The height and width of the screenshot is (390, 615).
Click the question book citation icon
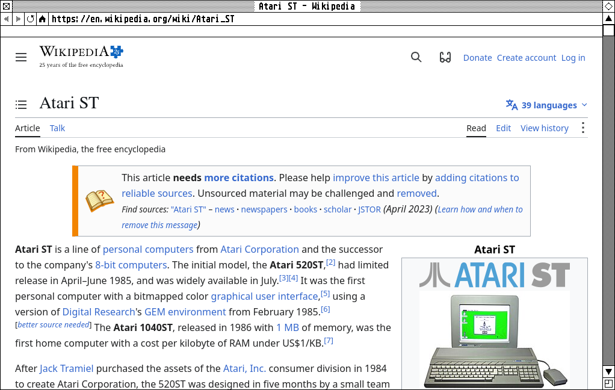pyautogui.click(x=100, y=200)
